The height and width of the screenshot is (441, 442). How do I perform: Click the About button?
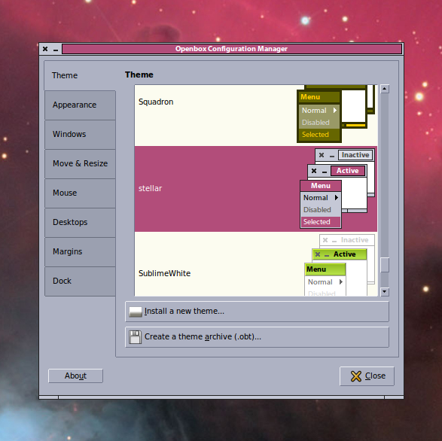click(75, 376)
